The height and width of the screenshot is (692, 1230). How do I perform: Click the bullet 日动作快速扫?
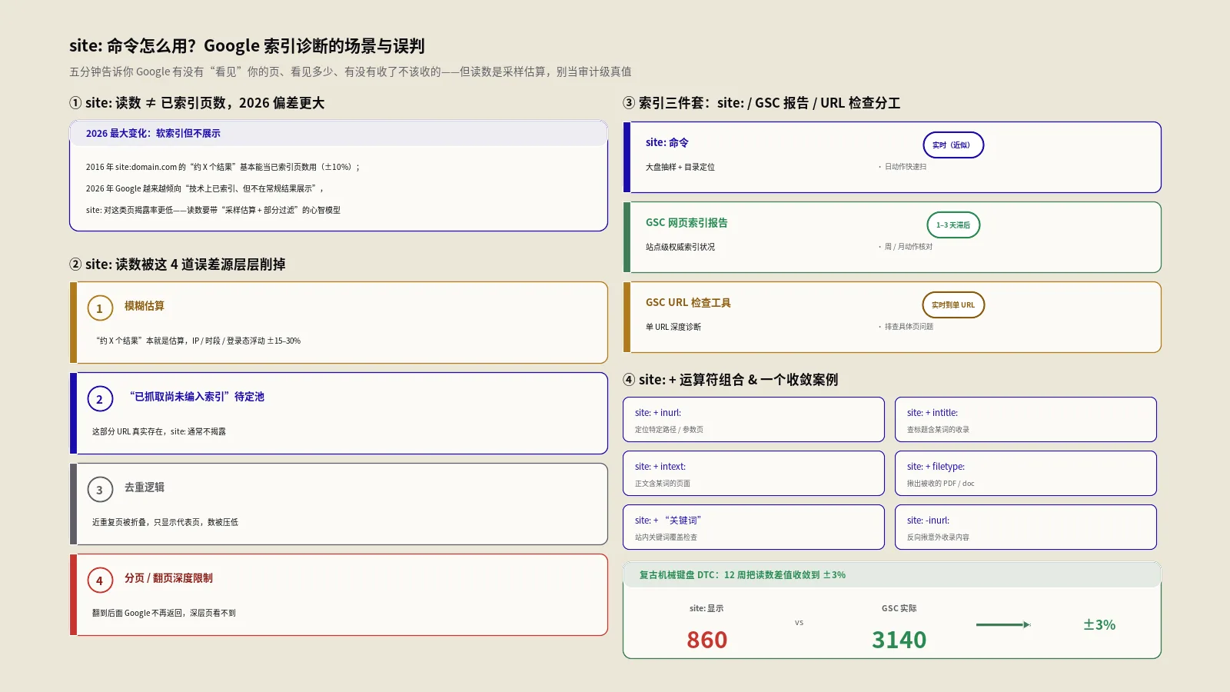(903, 167)
